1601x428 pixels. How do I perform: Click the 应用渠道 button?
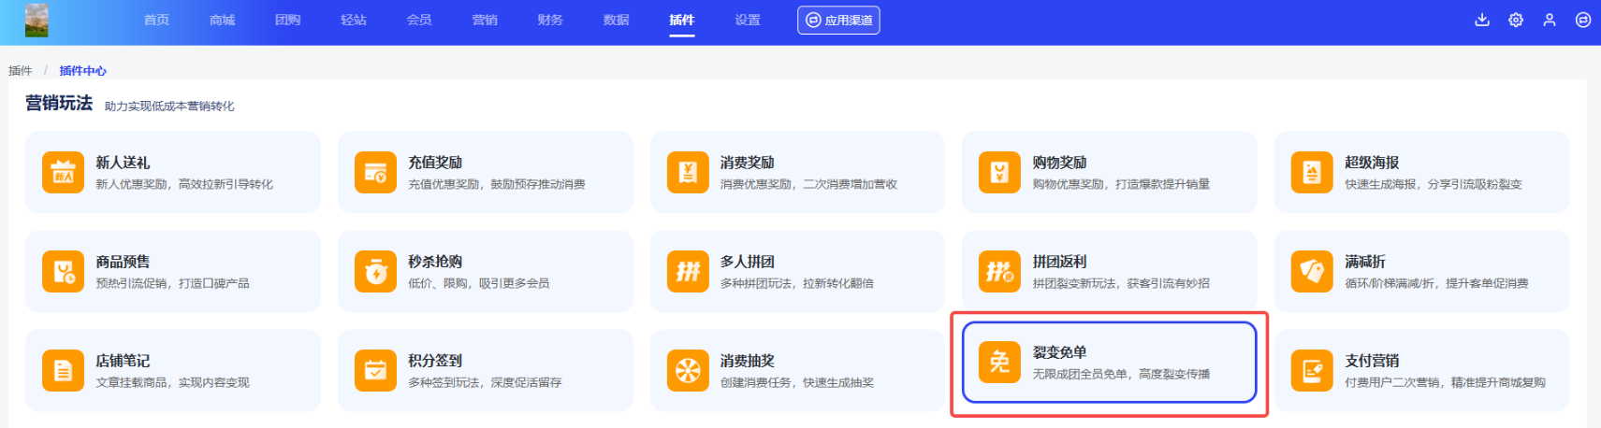[x=838, y=20]
